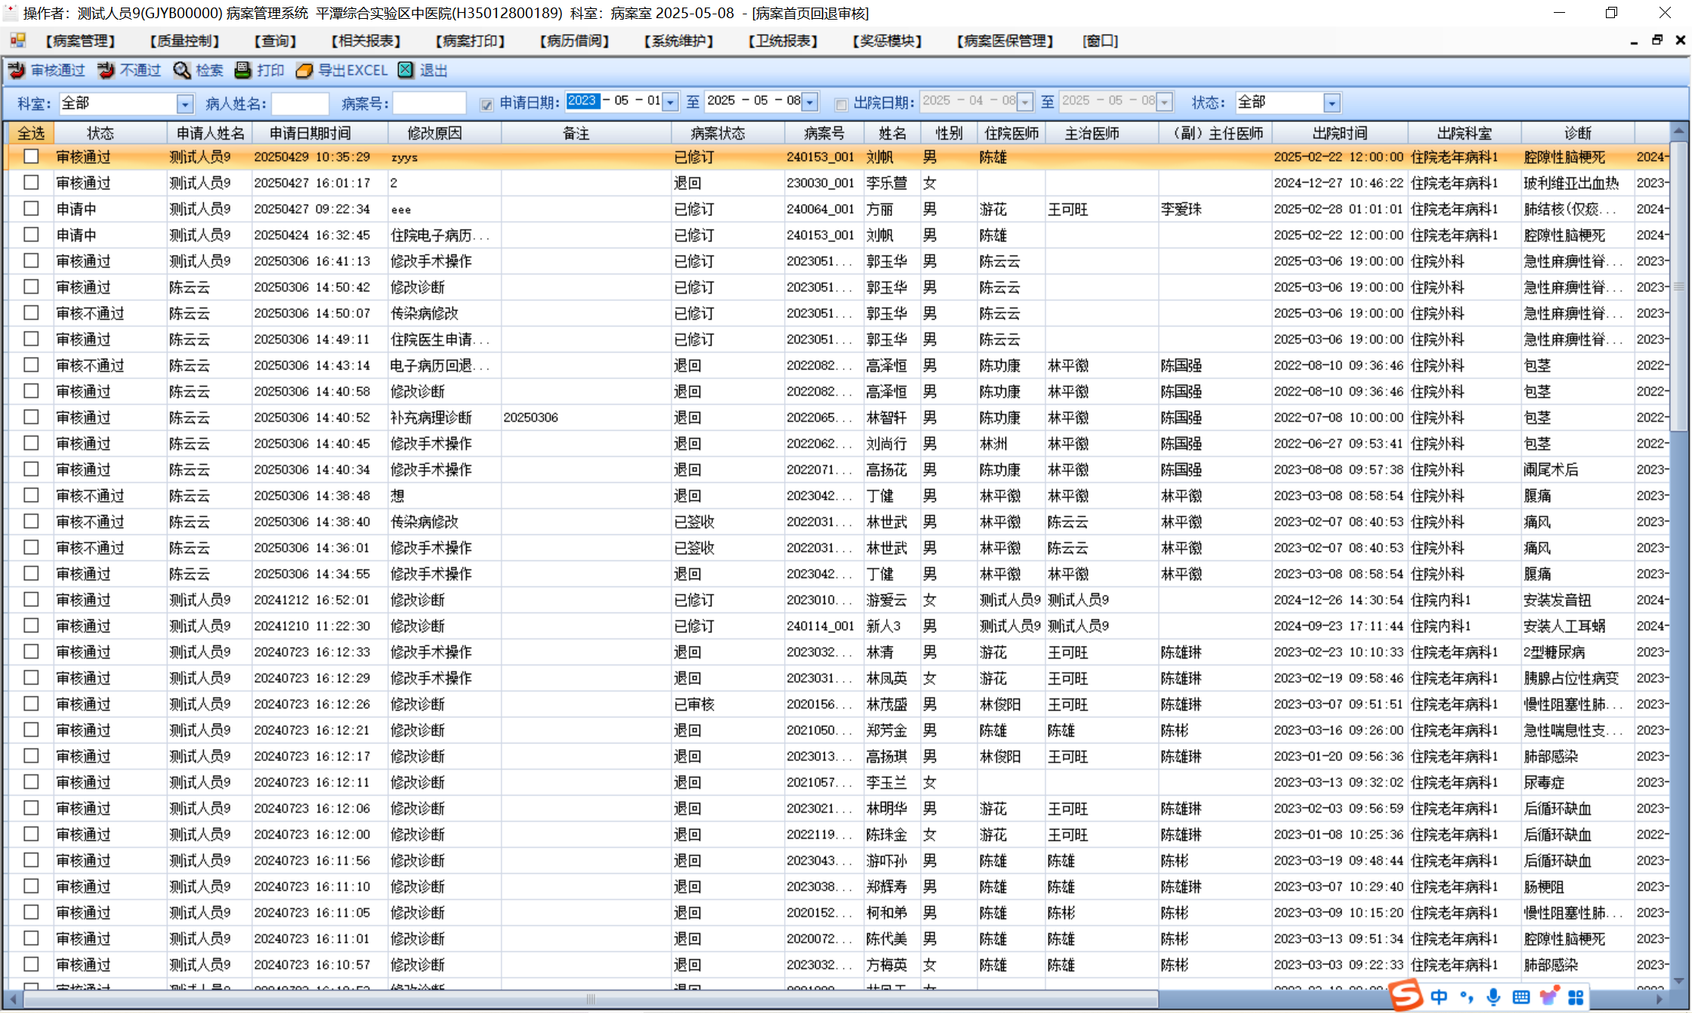Click the 审核通过 approve icon
The height and width of the screenshot is (1013, 1692).
click(x=17, y=70)
